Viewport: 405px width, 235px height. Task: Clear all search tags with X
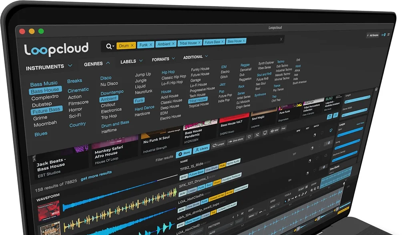click(281, 39)
